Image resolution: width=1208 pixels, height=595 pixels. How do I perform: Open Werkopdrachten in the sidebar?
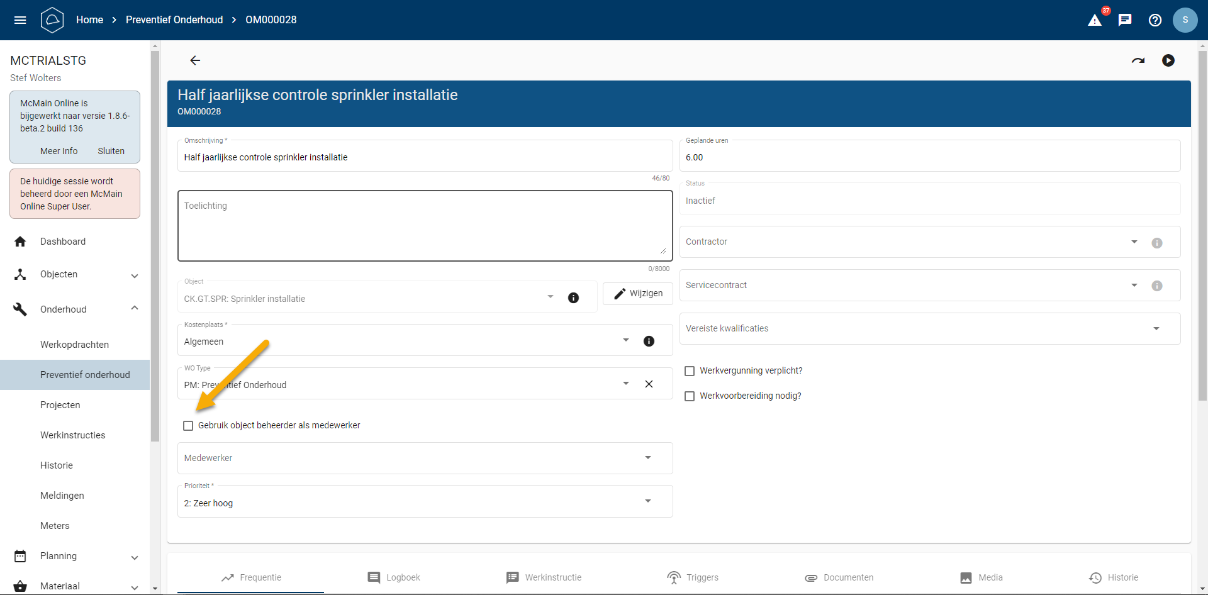coord(74,345)
